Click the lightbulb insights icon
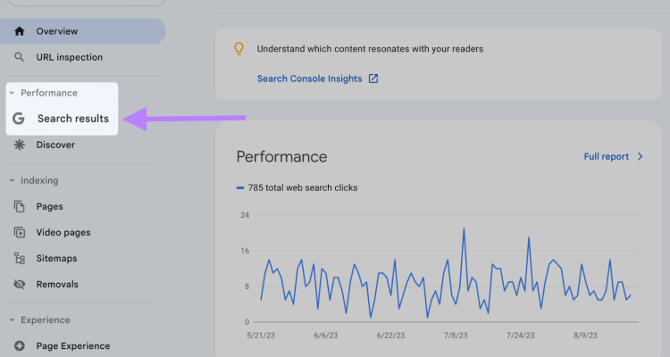This screenshot has height=357, width=670. pyautogui.click(x=239, y=49)
